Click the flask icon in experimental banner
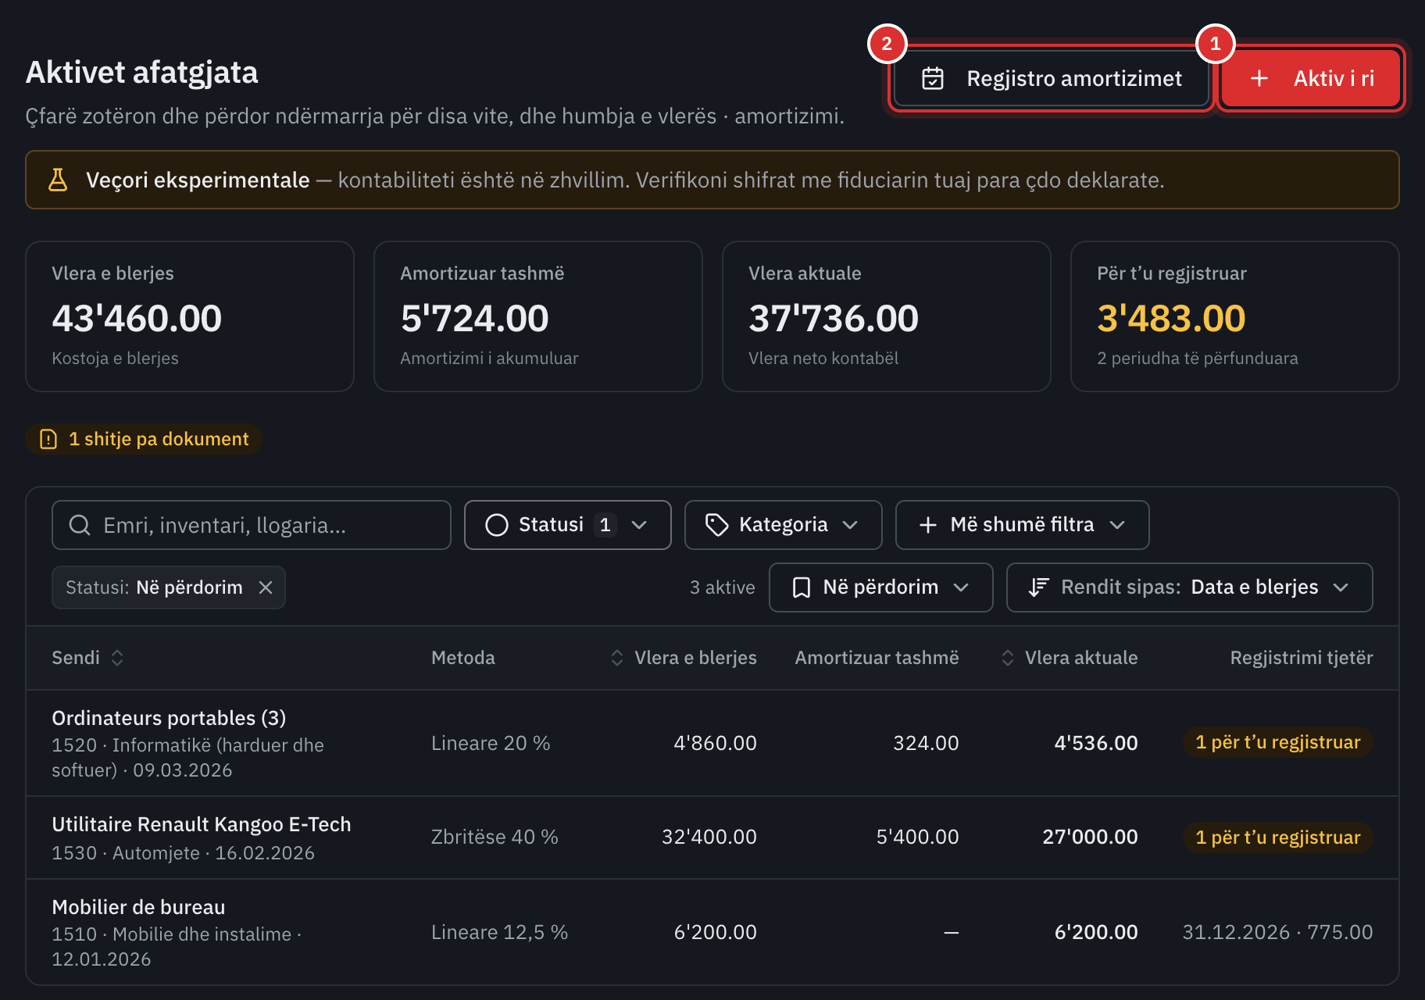 point(58,180)
